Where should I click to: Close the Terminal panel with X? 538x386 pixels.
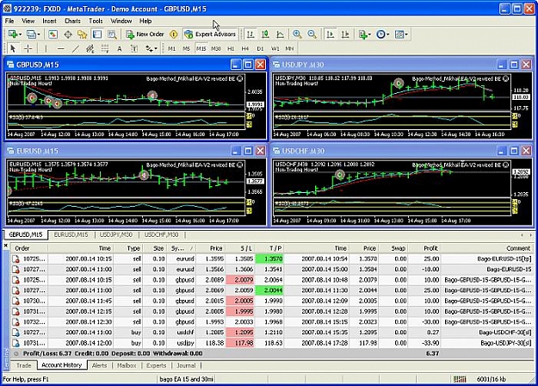point(6,246)
